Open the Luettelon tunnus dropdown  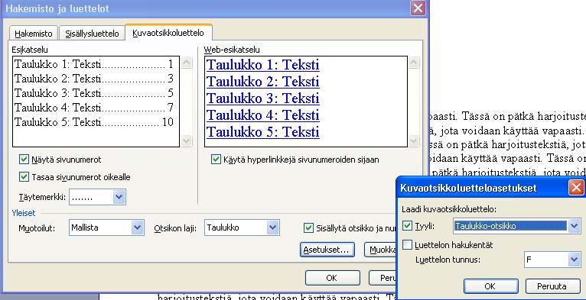[574, 260]
